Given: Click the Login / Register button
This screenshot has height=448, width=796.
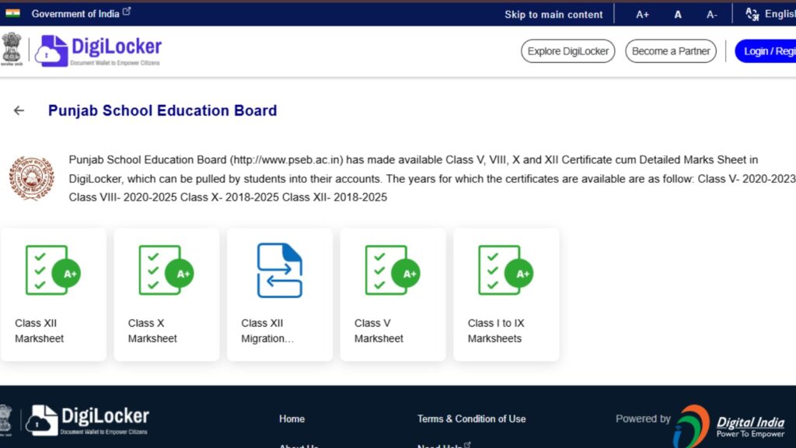Looking at the screenshot, I should (766, 51).
